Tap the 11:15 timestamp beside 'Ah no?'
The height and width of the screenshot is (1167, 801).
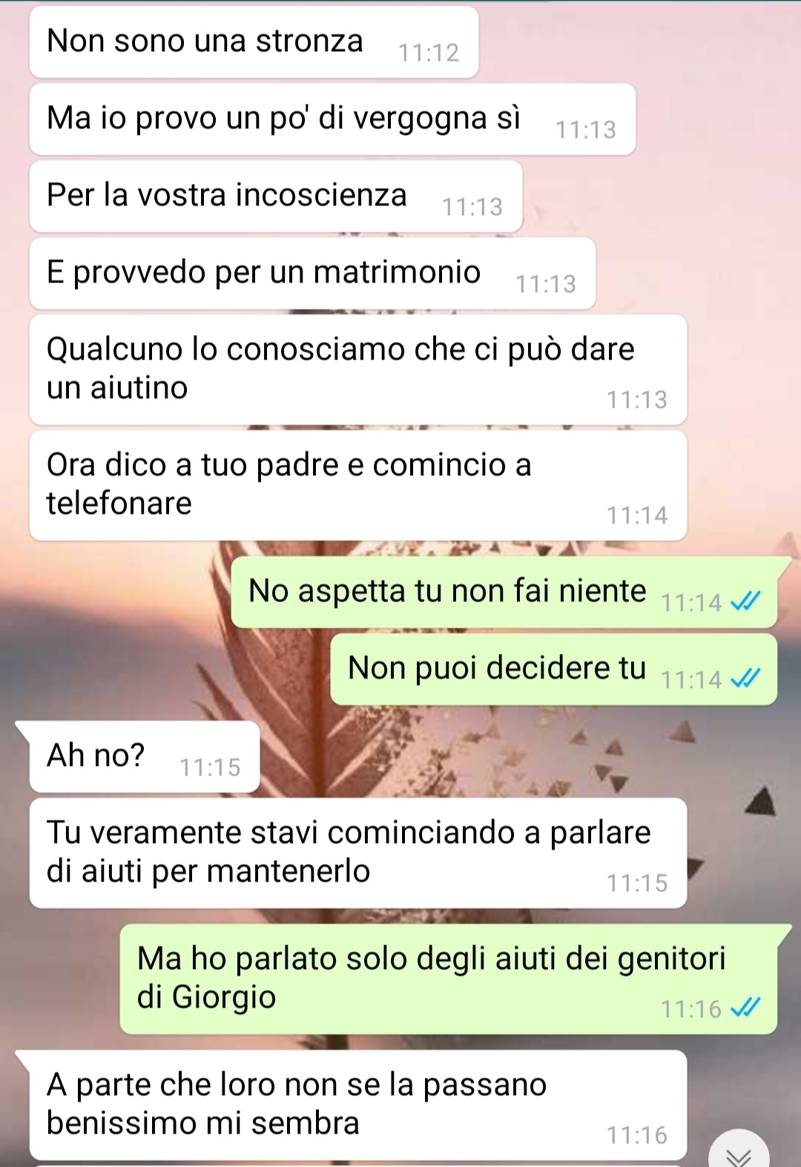click(210, 767)
